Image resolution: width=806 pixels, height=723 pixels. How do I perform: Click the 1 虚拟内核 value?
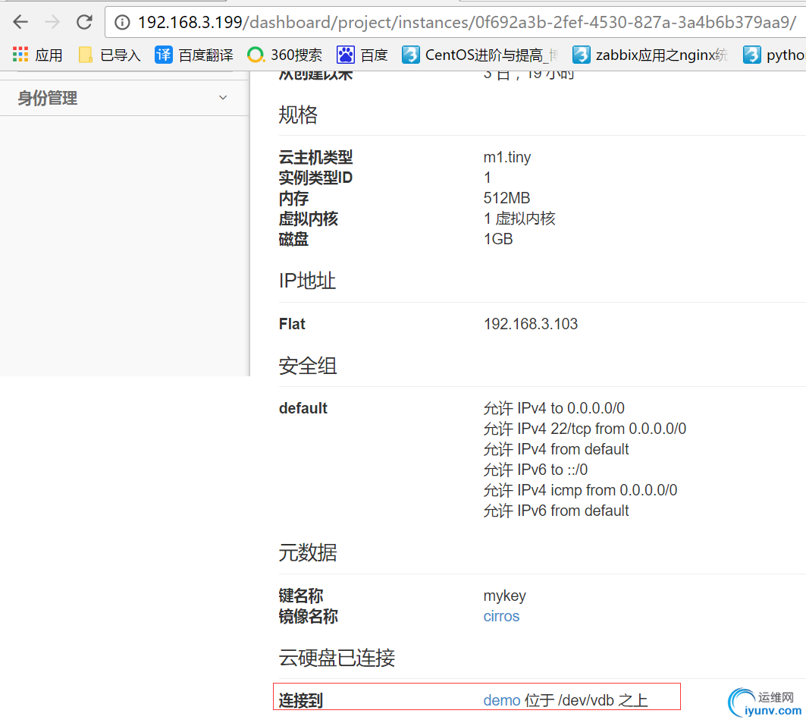coord(519,218)
